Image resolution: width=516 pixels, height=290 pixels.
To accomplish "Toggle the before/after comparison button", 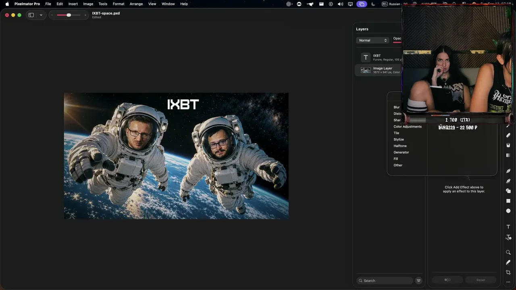I will [x=447, y=280].
